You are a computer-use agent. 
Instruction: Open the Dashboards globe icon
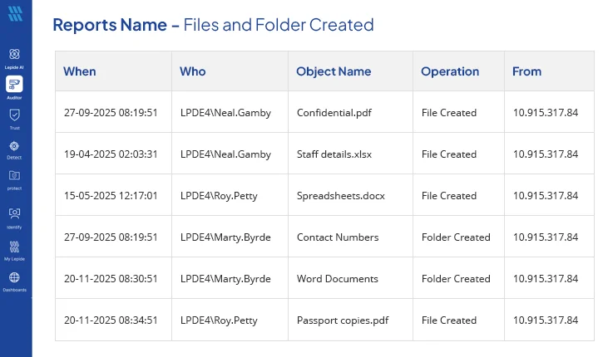tap(14, 277)
